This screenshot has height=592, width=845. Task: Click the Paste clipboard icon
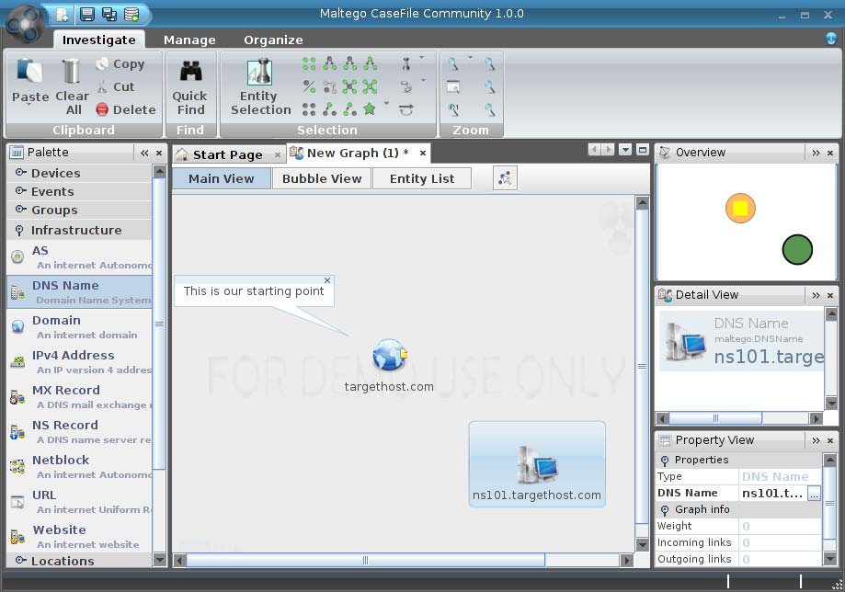pos(30,73)
